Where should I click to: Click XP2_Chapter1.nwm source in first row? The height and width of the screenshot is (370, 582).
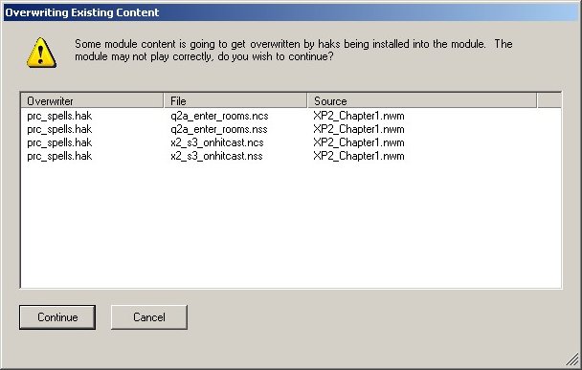[x=359, y=116]
